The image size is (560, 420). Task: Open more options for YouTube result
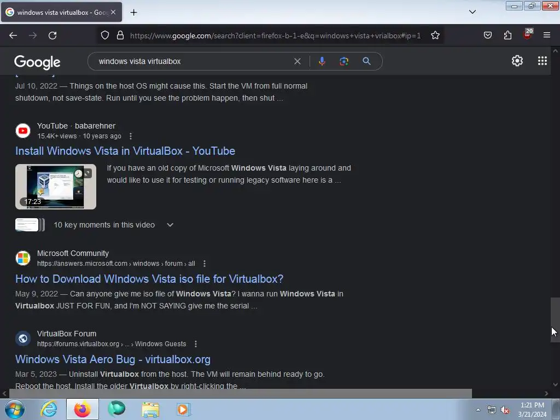coord(131,136)
